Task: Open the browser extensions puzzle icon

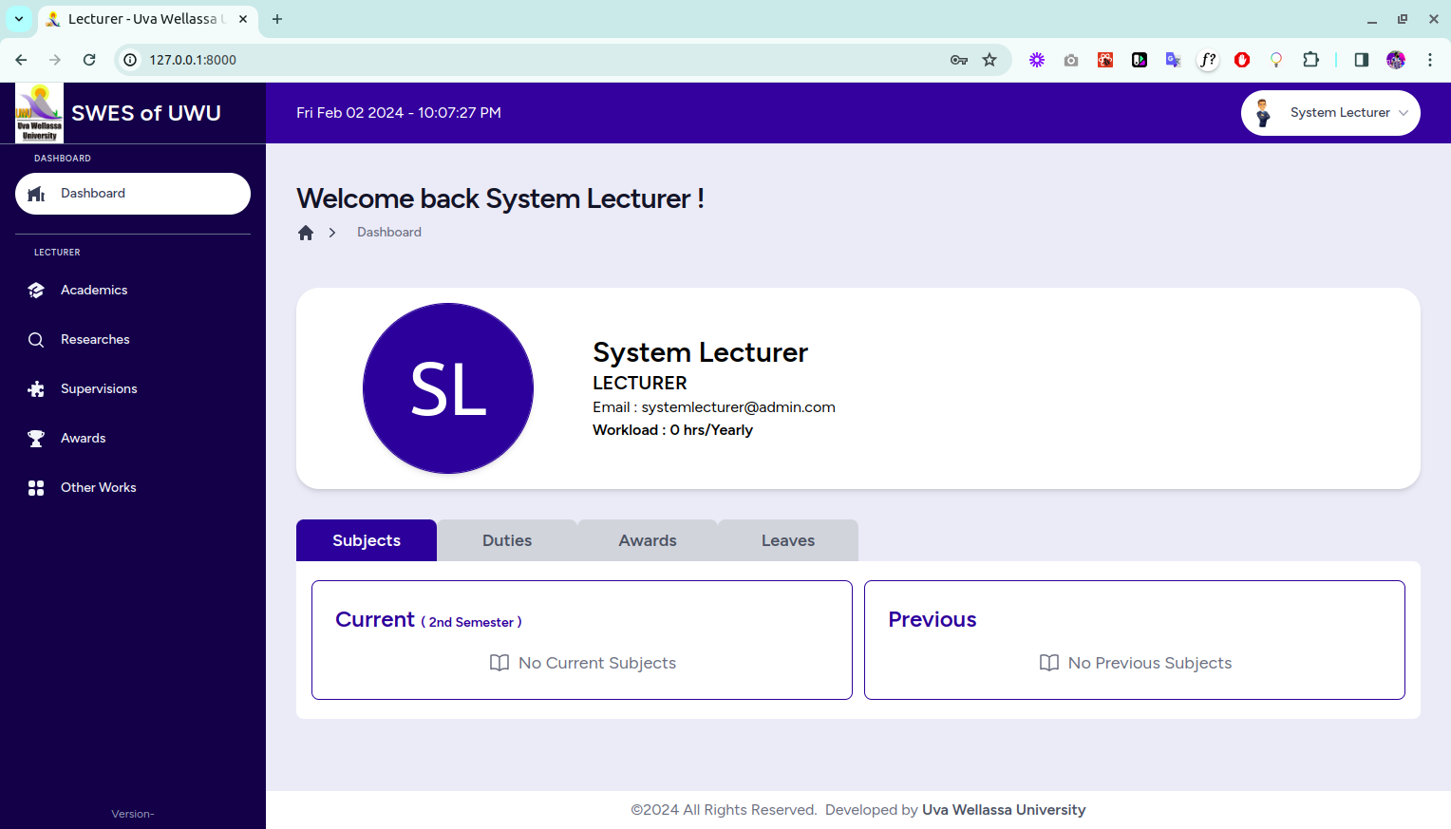Action: coord(1310,60)
